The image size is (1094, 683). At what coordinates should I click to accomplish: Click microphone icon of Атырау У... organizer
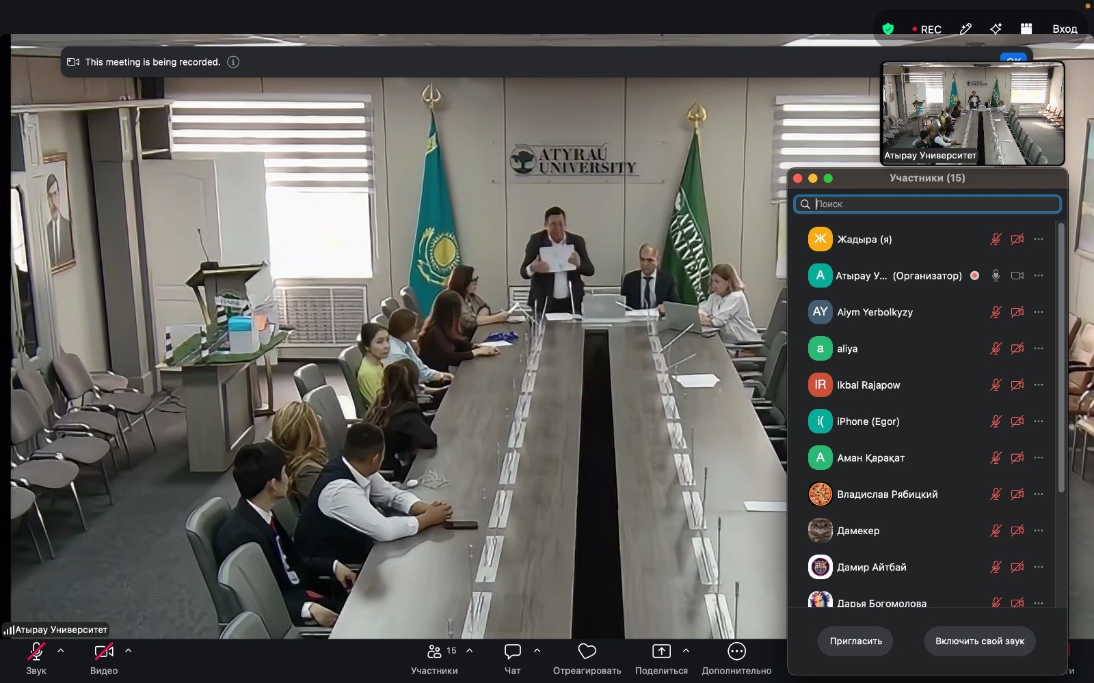[x=996, y=276]
